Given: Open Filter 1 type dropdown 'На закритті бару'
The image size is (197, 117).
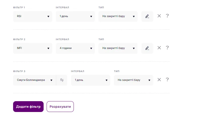Looking at the screenshot, I should click(x=118, y=16).
